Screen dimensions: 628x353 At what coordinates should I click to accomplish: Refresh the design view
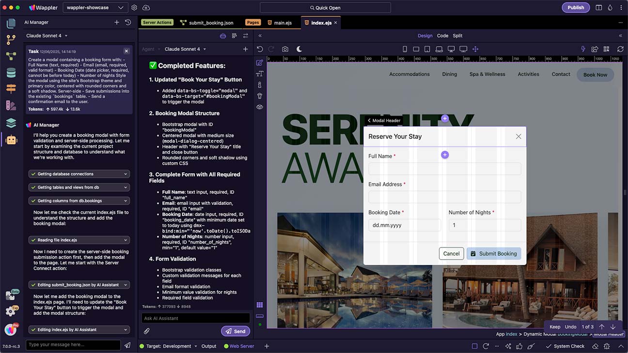click(620, 49)
